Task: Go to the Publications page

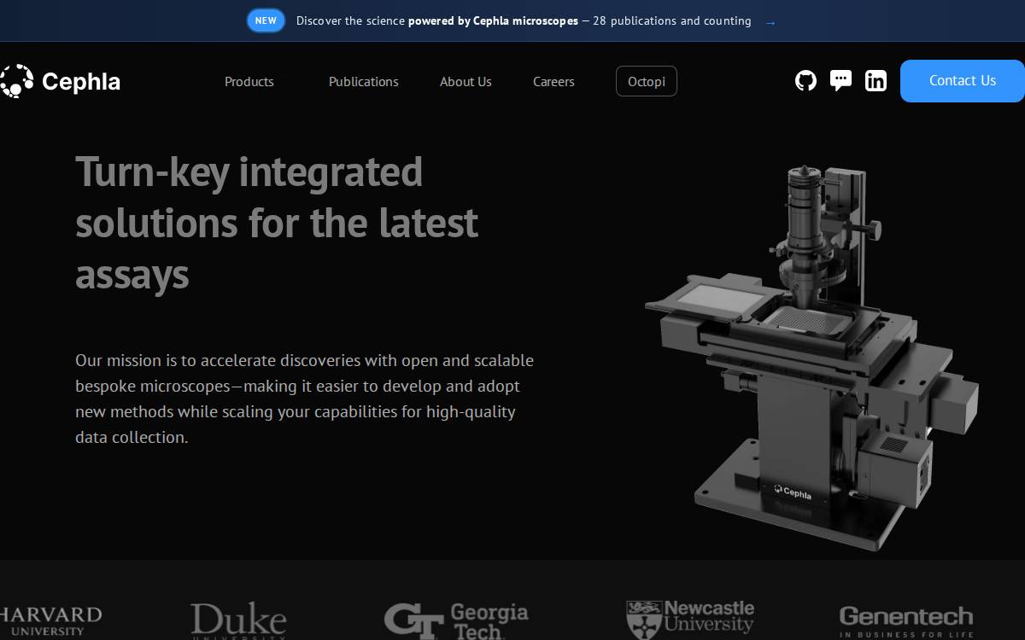Action: 364,81
